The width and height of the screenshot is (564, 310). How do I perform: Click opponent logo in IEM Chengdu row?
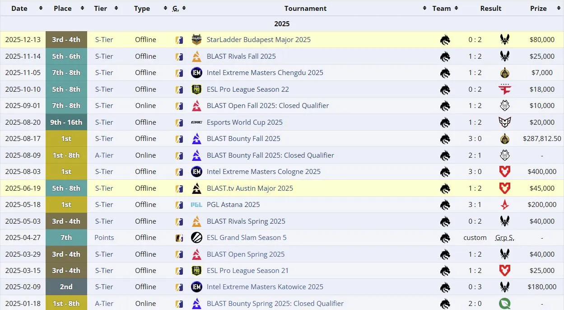(x=504, y=73)
